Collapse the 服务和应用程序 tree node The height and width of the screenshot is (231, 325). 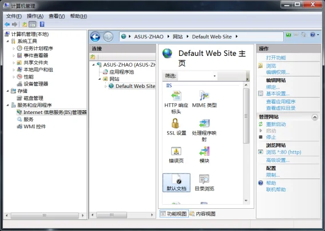7,105
